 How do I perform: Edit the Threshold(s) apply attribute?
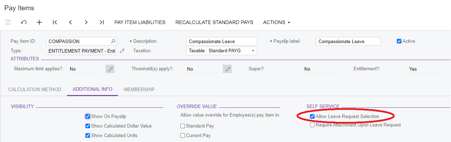point(227,69)
